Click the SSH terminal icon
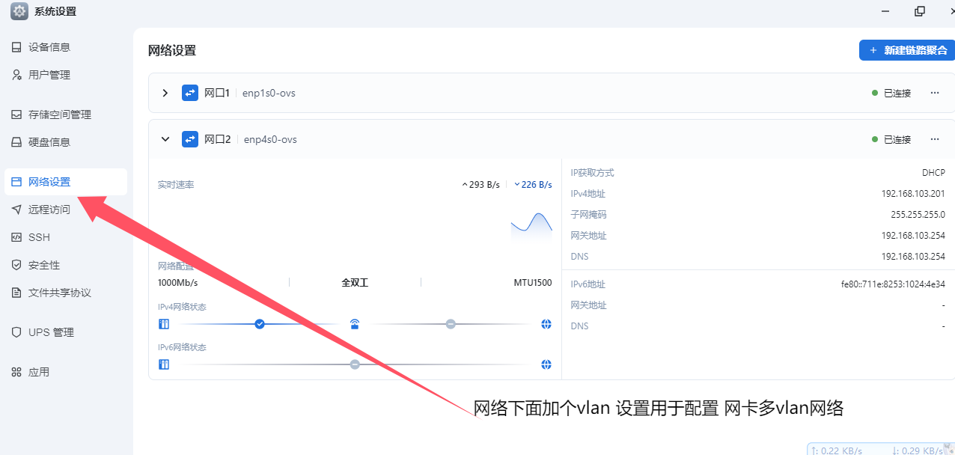Image resolution: width=955 pixels, height=455 pixels. tap(16, 237)
